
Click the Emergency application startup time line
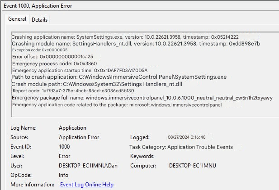[x=80, y=70]
